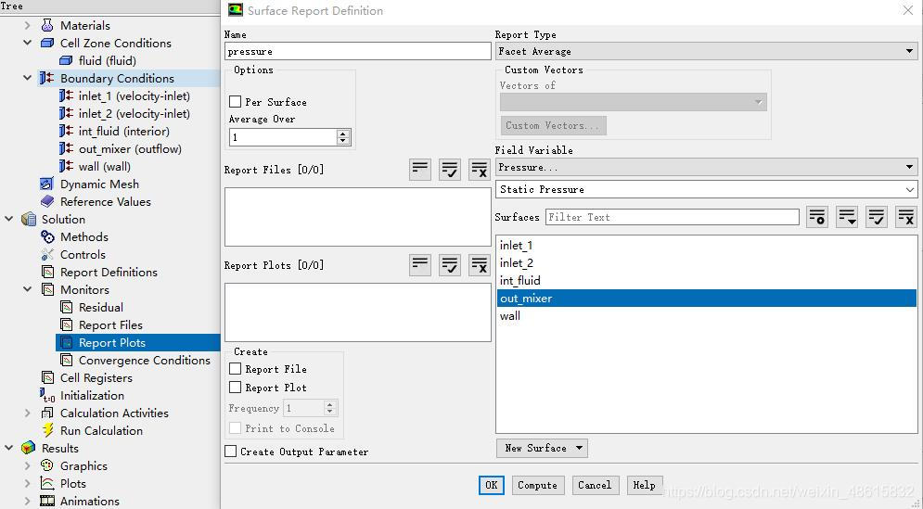
Task: Select inlet_1 in the Surfaces list
Action: (517, 246)
